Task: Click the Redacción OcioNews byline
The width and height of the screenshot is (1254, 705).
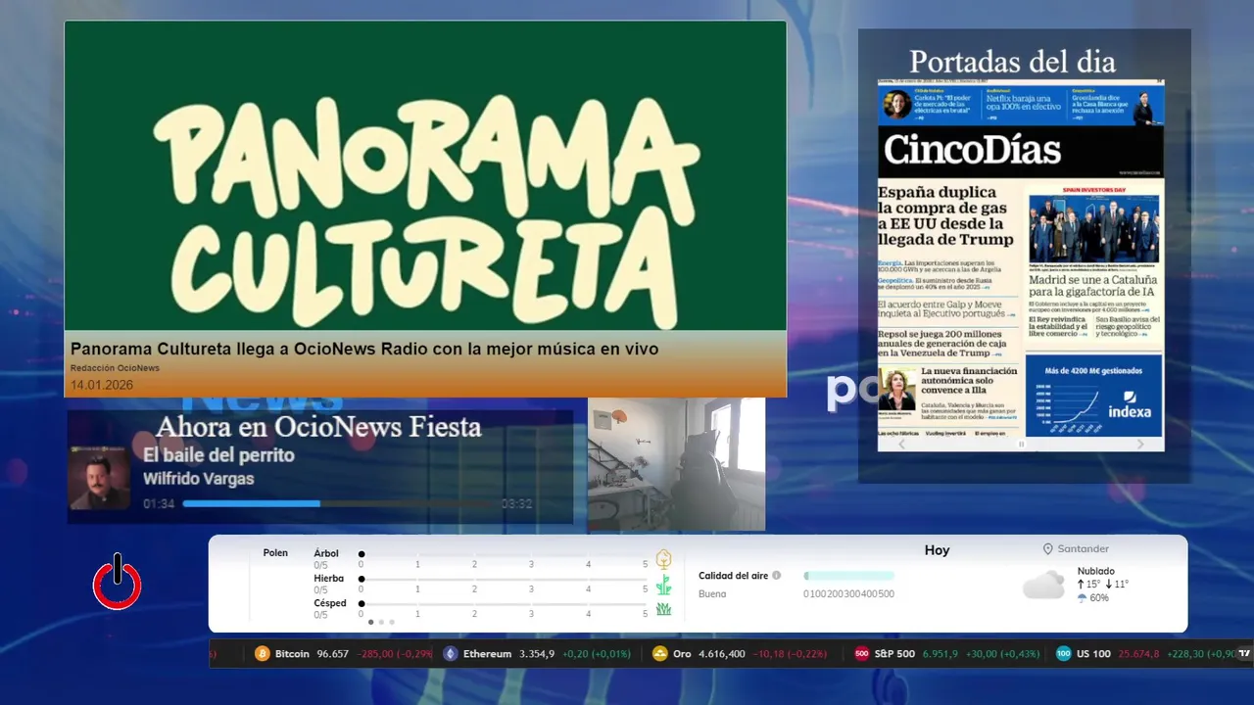Action: click(x=115, y=368)
